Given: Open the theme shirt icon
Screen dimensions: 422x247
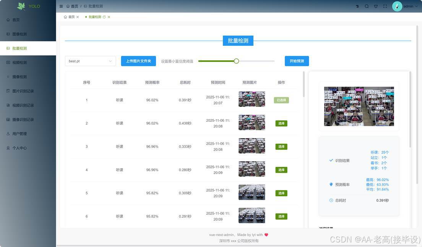Looking at the screenshot, I should tap(376, 6).
